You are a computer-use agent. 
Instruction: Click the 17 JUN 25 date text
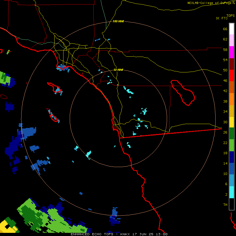point(143,234)
